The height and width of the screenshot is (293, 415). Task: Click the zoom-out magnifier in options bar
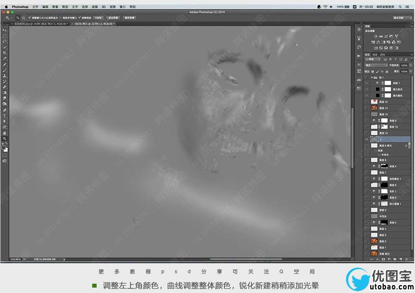coord(23,18)
